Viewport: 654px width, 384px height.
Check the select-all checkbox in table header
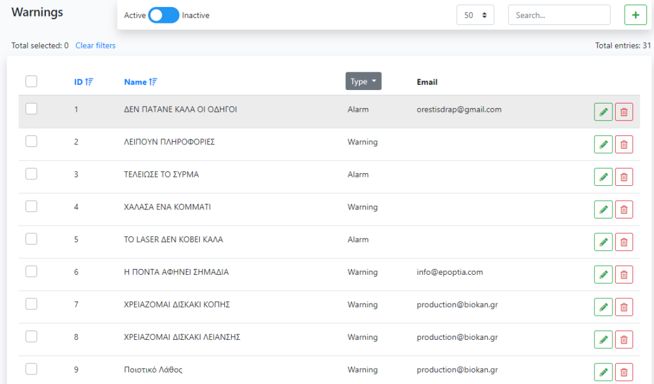tap(31, 81)
